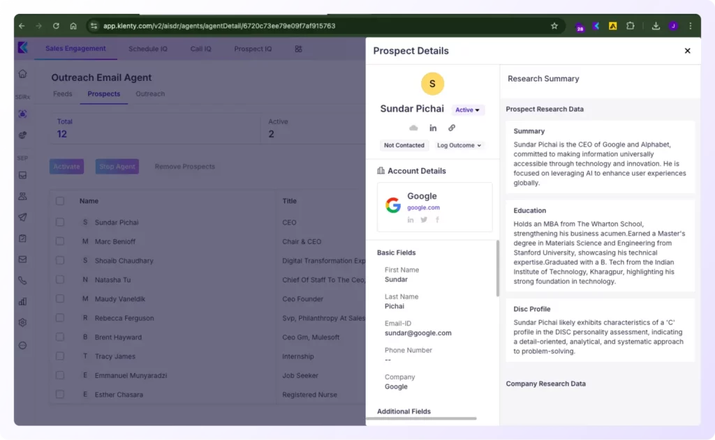Click the Activate button
715x440 pixels.
pyautogui.click(x=66, y=167)
